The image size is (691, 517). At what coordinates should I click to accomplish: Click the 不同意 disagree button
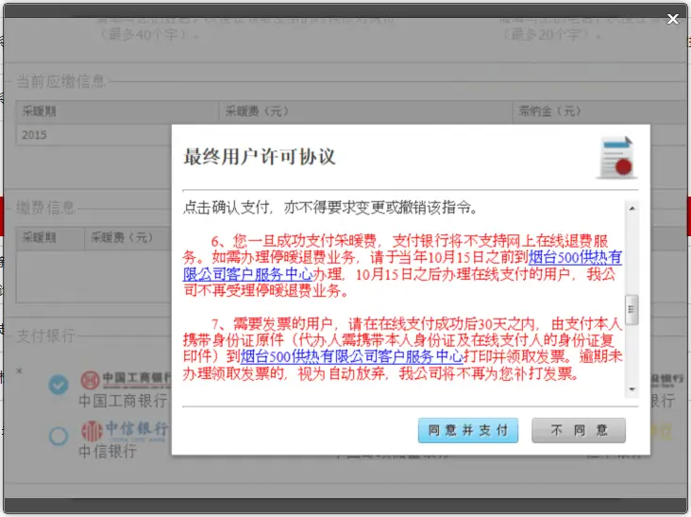[x=579, y=431]
